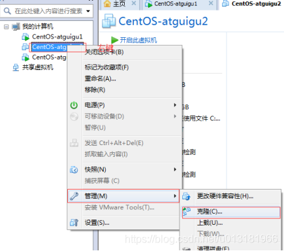
Task: Expand the 电源(P) submenu arrow
Action: 175,105
